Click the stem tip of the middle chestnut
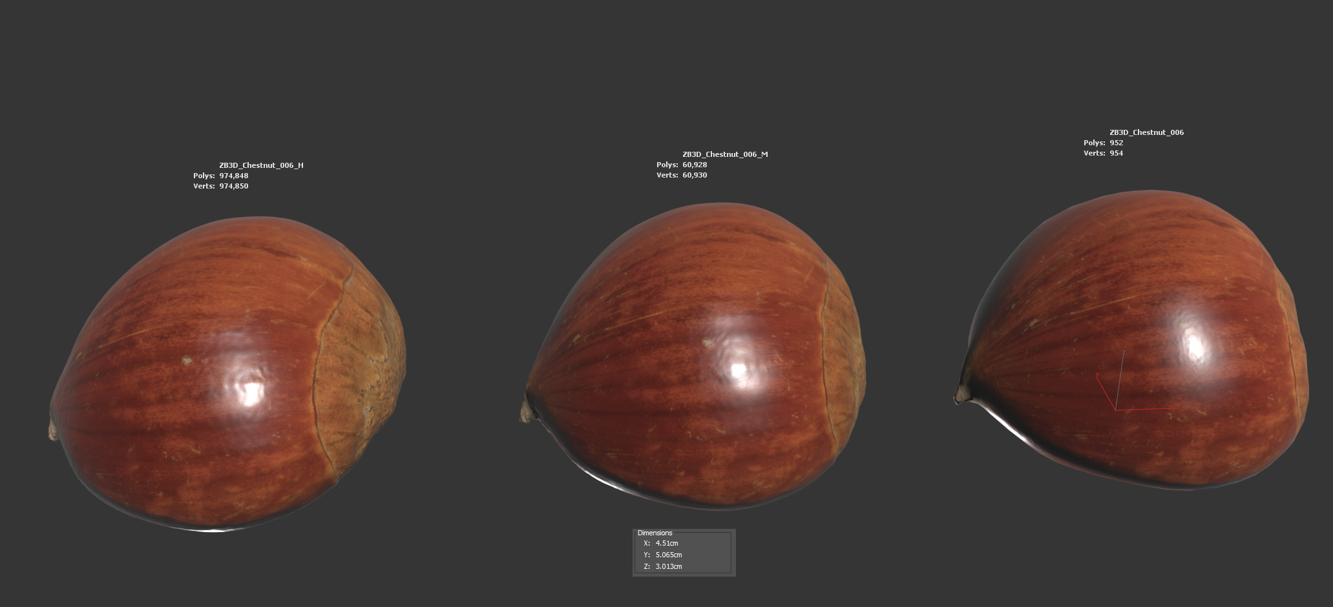The image size is (1333, 607). (x=525, y=414)
